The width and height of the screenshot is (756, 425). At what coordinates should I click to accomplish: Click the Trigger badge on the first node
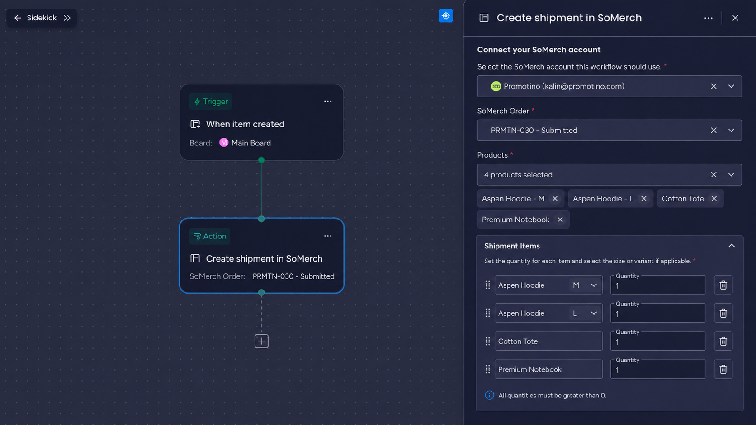click(x=211, y=102)
